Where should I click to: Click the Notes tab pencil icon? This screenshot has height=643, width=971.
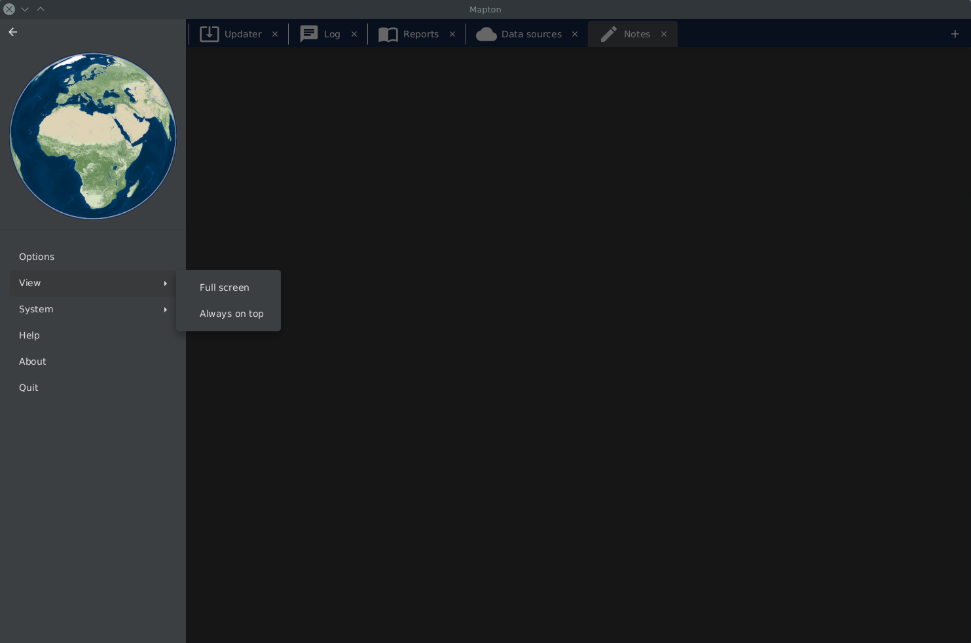pyautogui.click(x=609, y=34)
